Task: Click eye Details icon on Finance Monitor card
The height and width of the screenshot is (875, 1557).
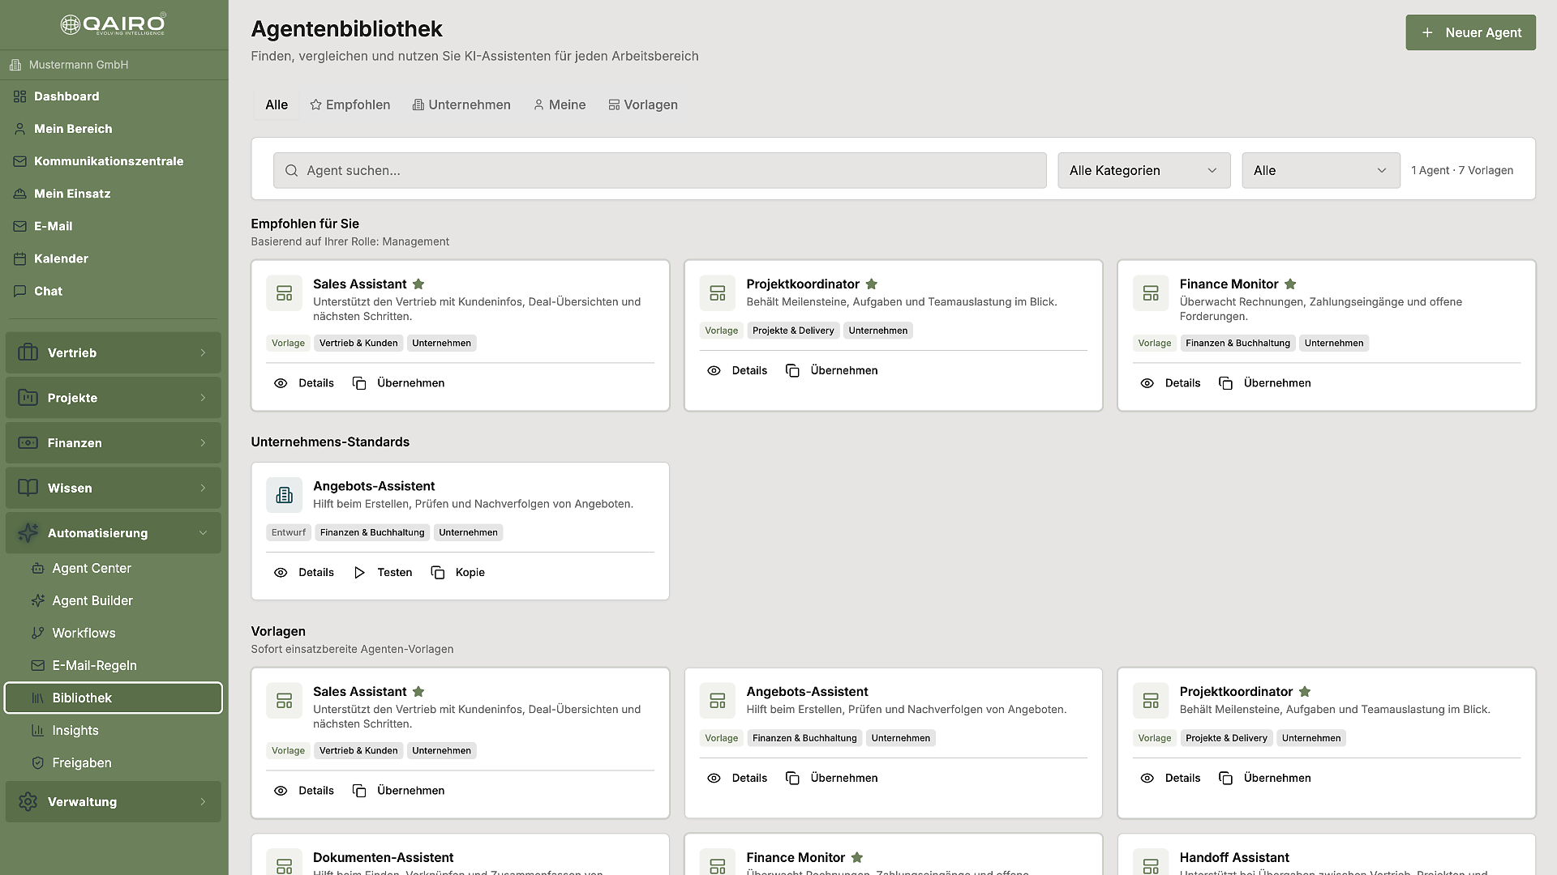Action: (x=1147, y=383)
